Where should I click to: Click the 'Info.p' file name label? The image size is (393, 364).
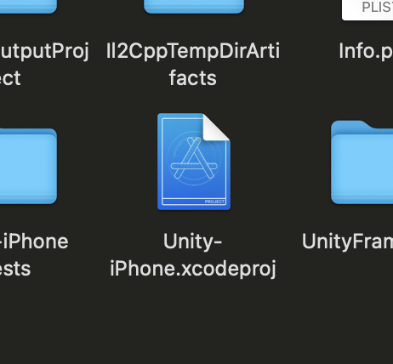click(x=366, y=51)
